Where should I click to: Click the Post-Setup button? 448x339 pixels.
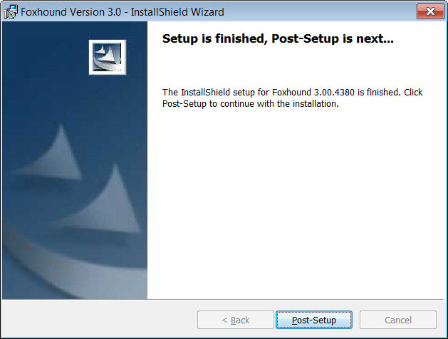tap(313, 320)
